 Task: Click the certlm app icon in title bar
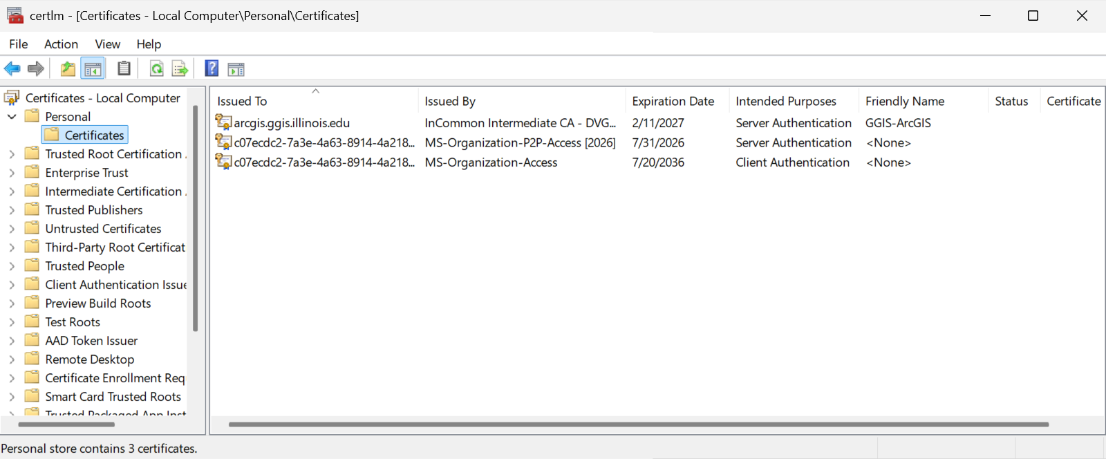coord(15,15)
